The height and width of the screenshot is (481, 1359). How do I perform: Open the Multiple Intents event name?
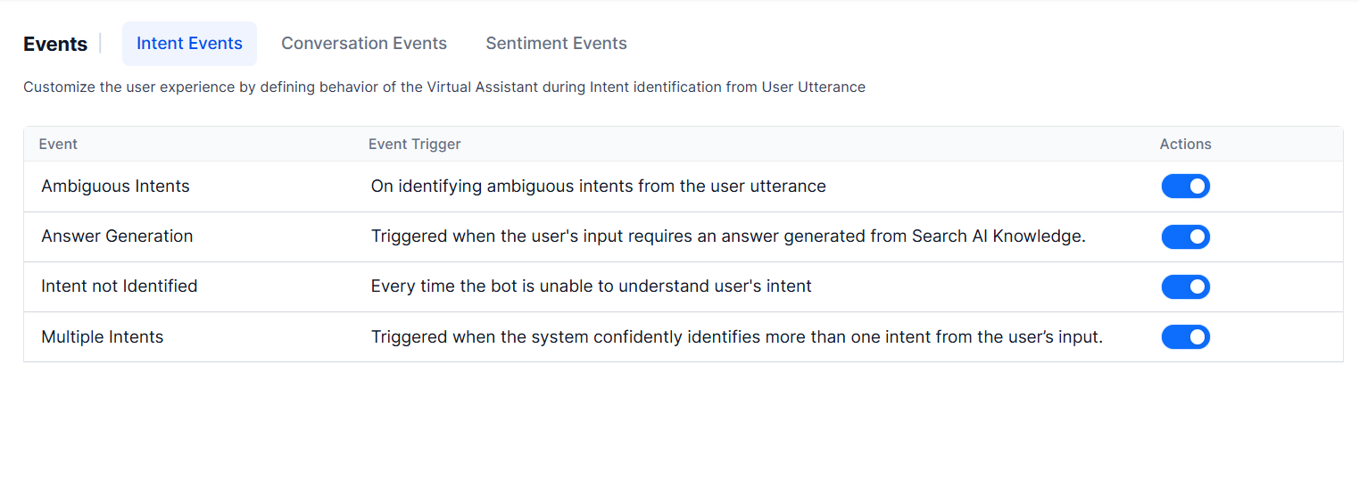(x=102, y=337)
